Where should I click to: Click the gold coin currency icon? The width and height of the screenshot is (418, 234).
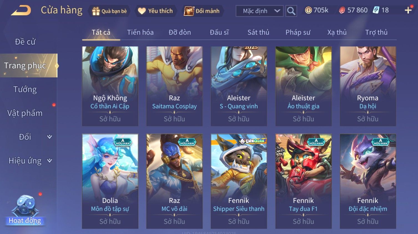click(308, 10)
